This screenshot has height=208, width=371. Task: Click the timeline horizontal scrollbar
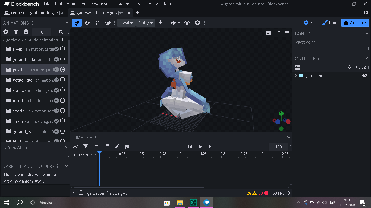pos(139,187)
